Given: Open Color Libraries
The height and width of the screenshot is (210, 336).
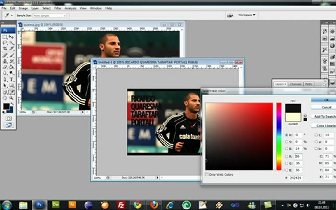Looking at the screenshot, I should coord(324,126).
